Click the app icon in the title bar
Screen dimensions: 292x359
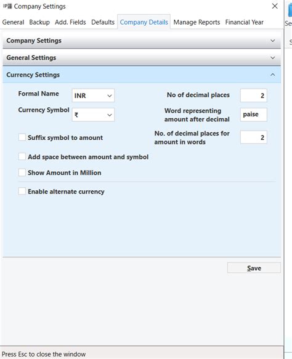(7, 6)
